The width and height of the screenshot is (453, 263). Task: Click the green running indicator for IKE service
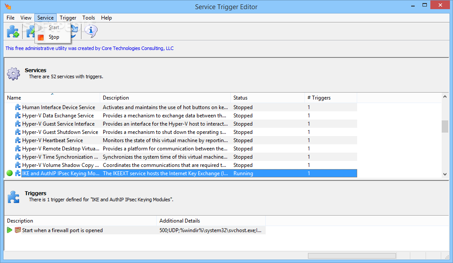(x=10, y=173)
